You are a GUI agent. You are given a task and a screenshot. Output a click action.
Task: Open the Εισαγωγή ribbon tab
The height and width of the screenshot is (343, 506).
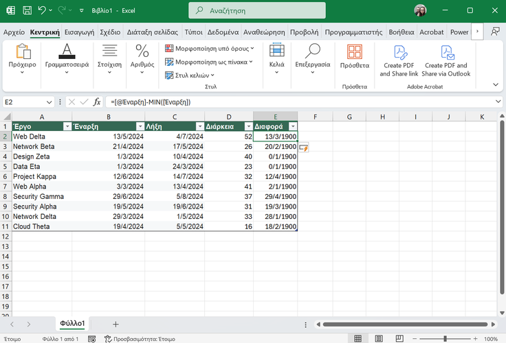80,32
